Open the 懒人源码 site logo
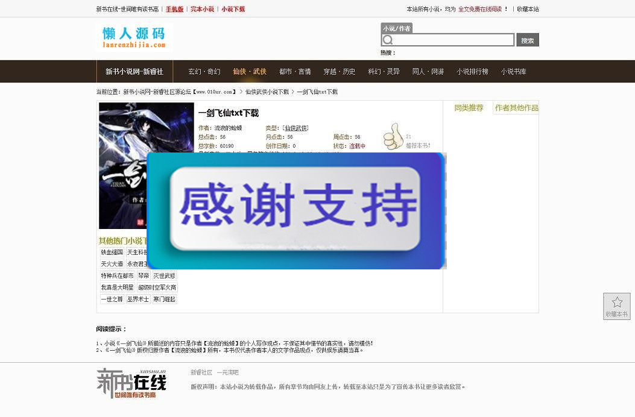 [x=134, y=37]
